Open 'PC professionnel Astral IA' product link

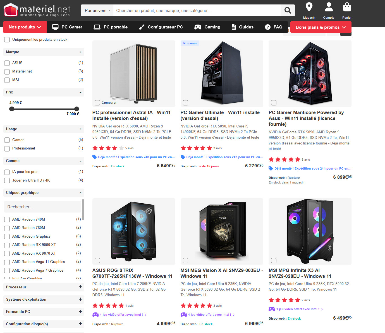point(131,115)
